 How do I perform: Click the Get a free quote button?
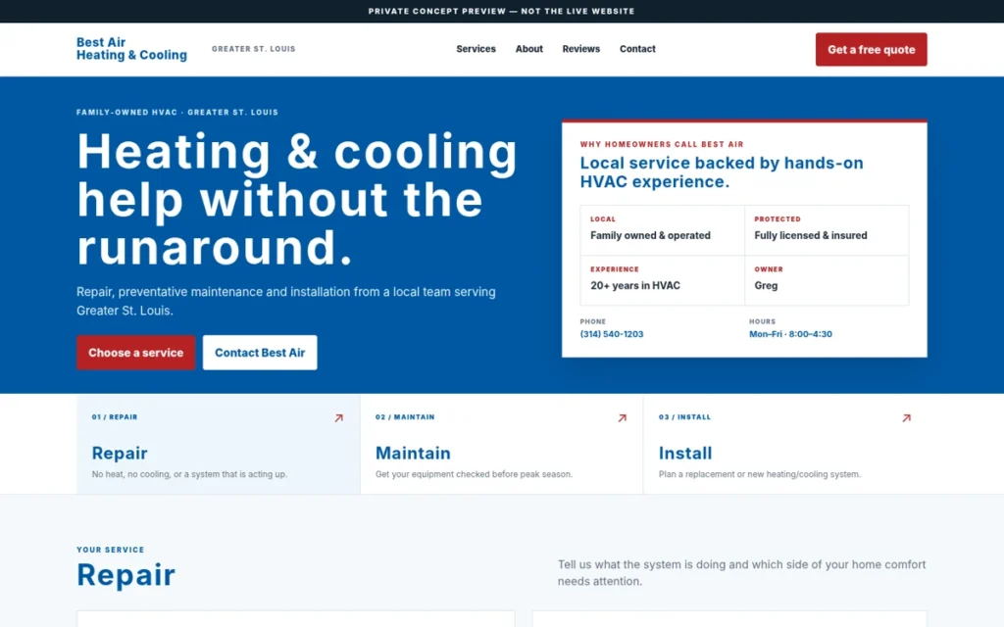click(x=871, y=49)
